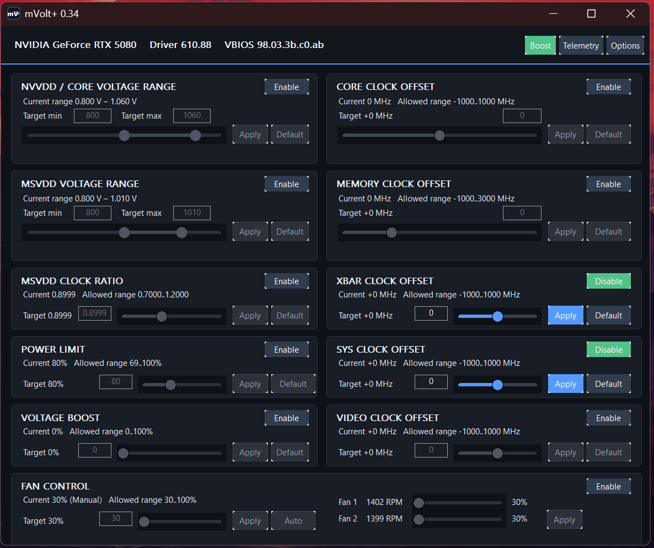
Task: Click the power limit field showing 80
Action: [116, 381]
